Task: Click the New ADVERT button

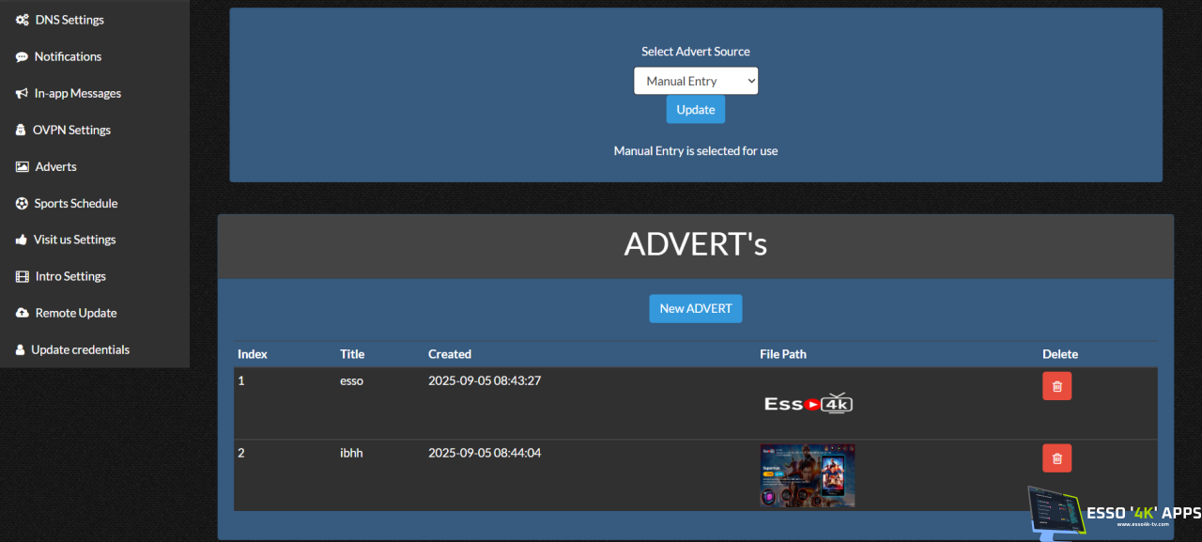Action: coord(696,308)
